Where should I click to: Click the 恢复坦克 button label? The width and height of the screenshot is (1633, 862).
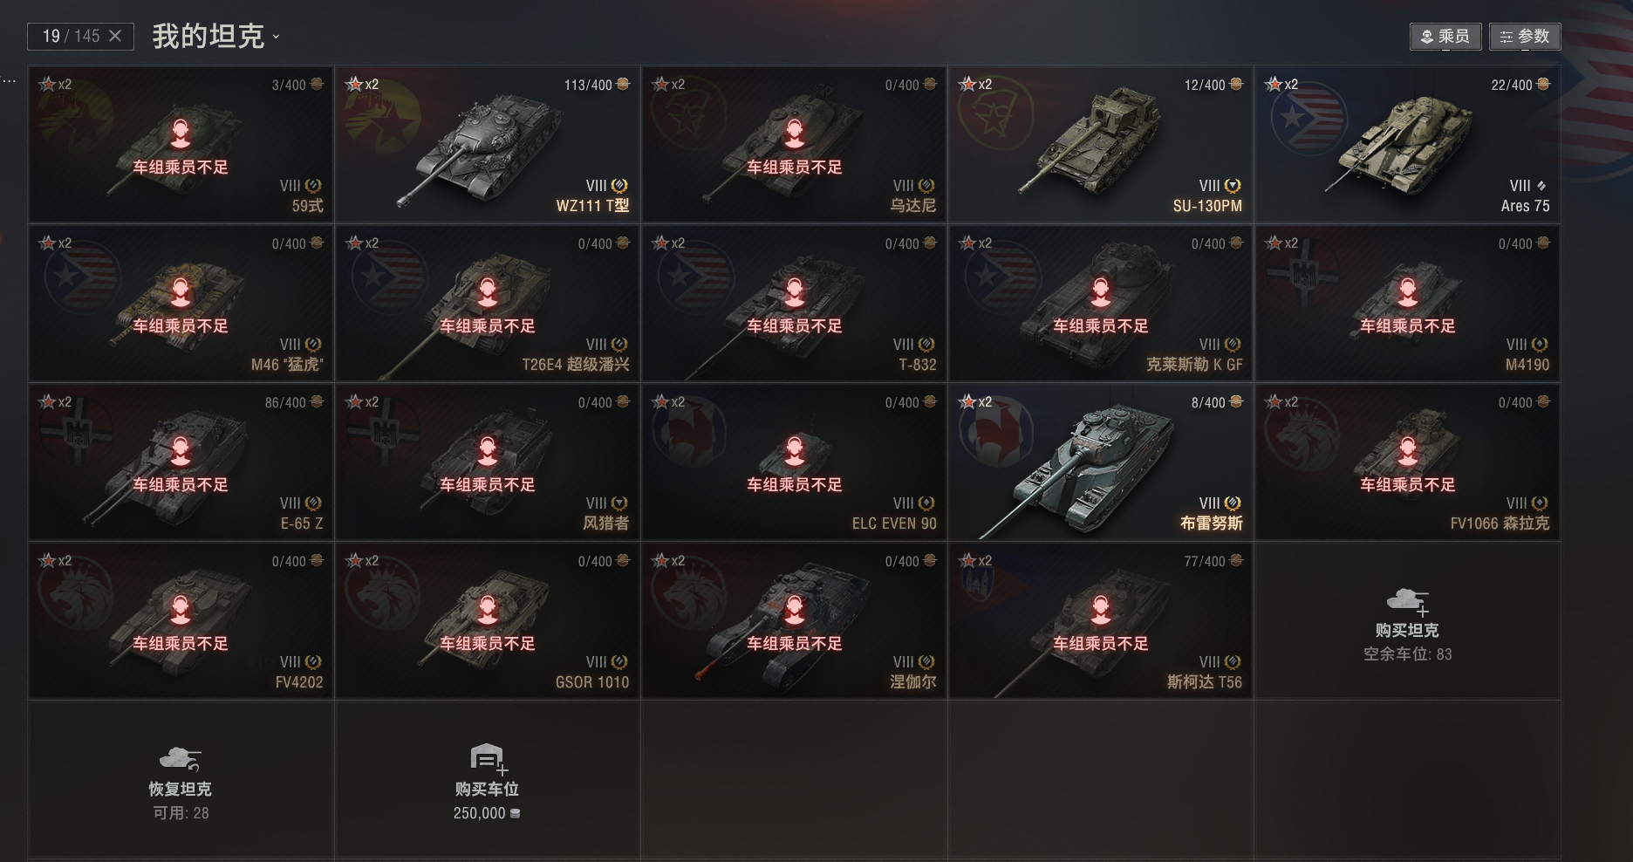pyautogui.click(x=180, y=789)
